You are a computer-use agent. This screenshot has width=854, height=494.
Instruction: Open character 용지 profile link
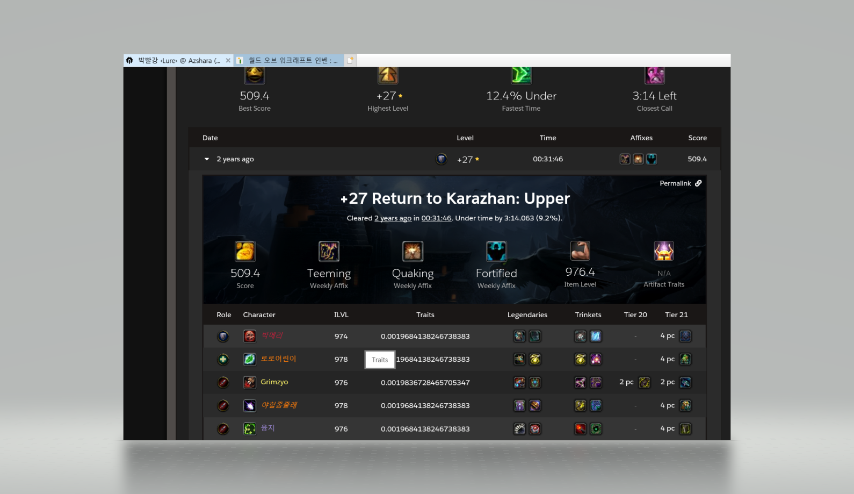tap(267, 428)
